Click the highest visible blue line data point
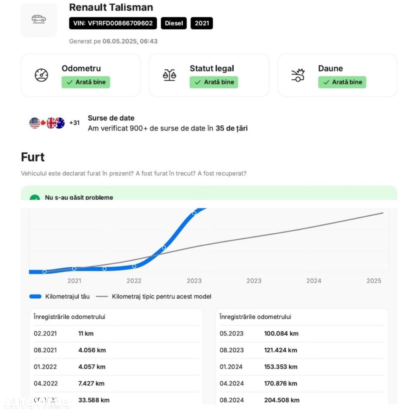418x410 pixels. pos(194,213)
